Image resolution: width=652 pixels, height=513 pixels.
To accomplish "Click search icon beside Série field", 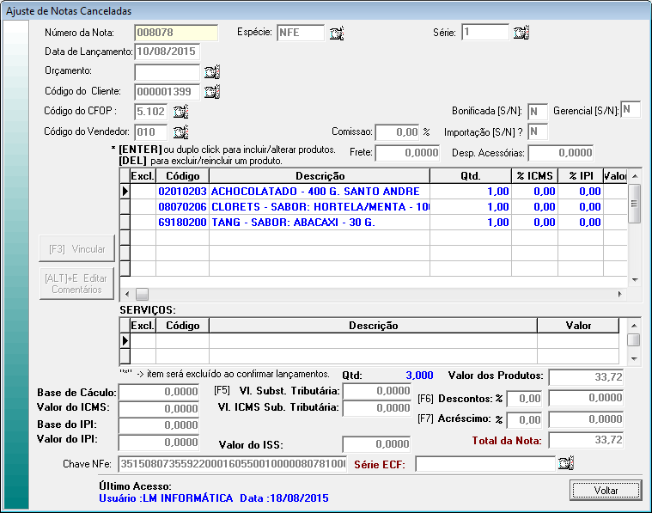I will 521,34.
